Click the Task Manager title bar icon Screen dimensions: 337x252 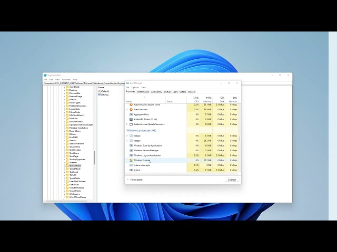(127, 83)
